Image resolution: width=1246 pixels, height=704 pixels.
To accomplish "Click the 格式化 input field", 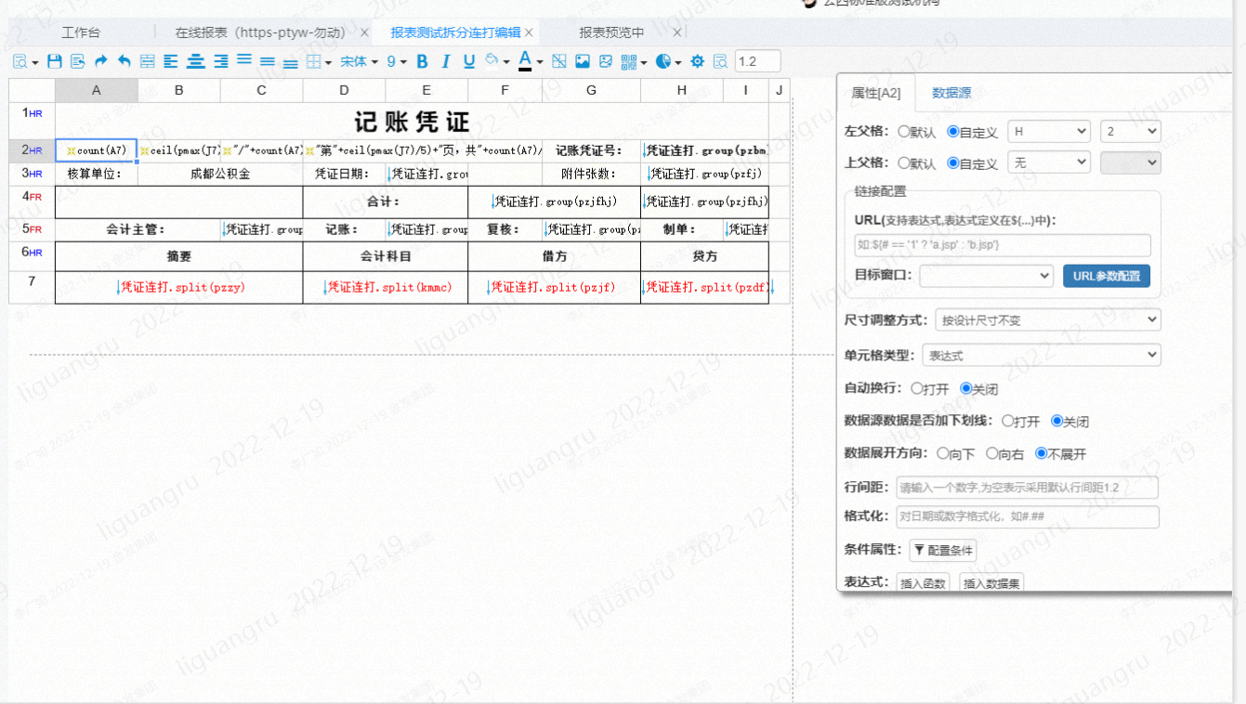I will pyautogui.click(x=1027, y=517).
